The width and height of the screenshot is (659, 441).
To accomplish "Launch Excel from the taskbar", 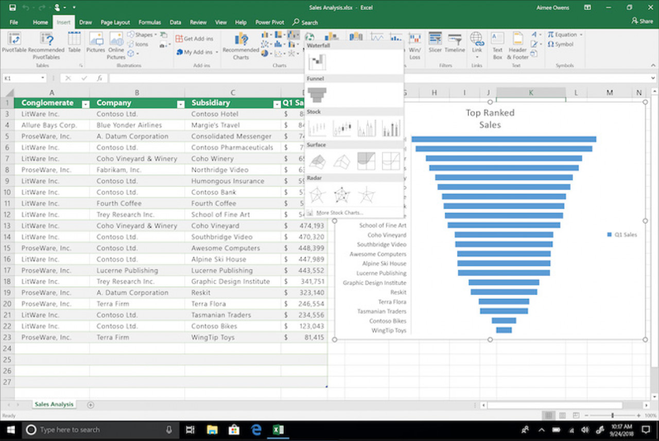I will pos(278,429).
